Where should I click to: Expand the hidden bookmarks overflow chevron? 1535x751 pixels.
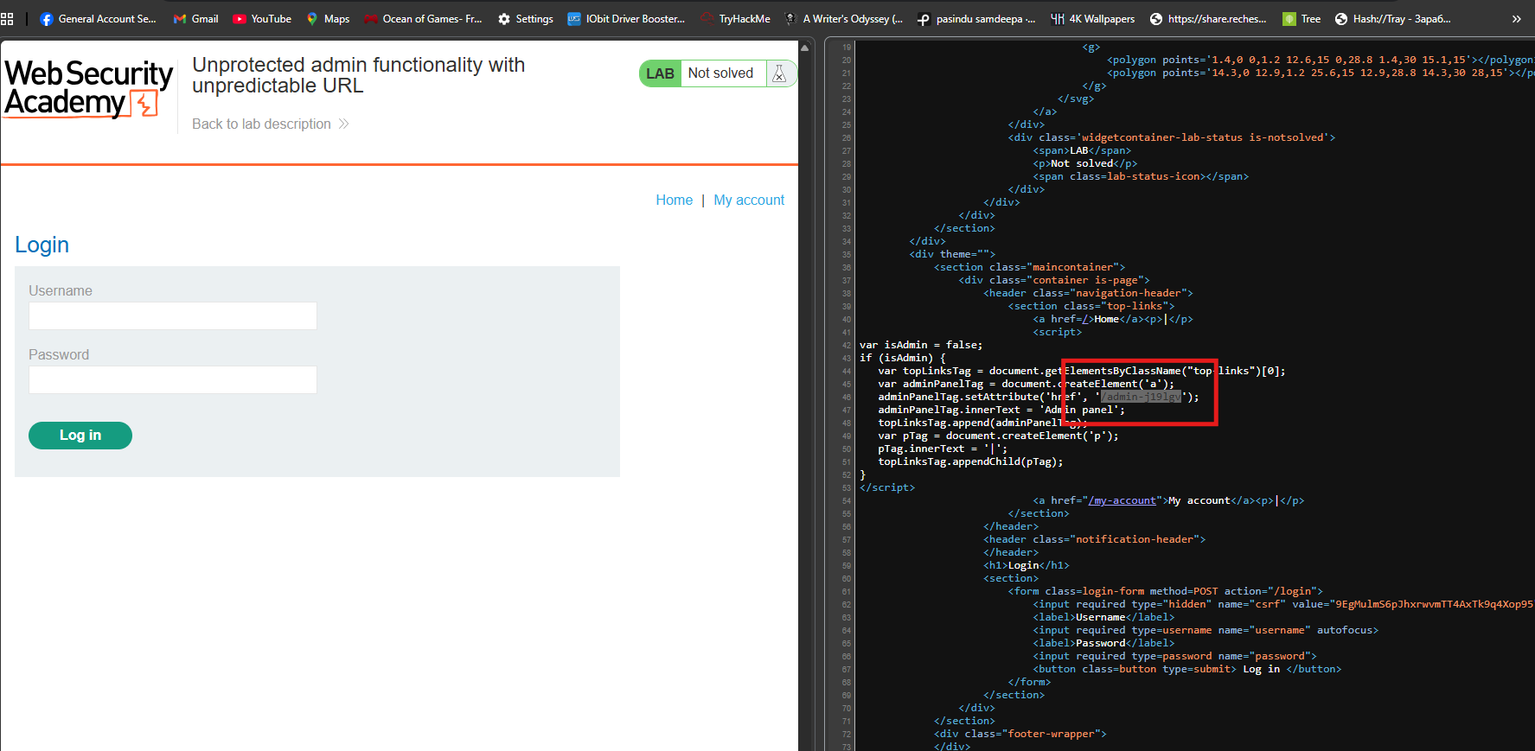click(x=1516, y=18)
